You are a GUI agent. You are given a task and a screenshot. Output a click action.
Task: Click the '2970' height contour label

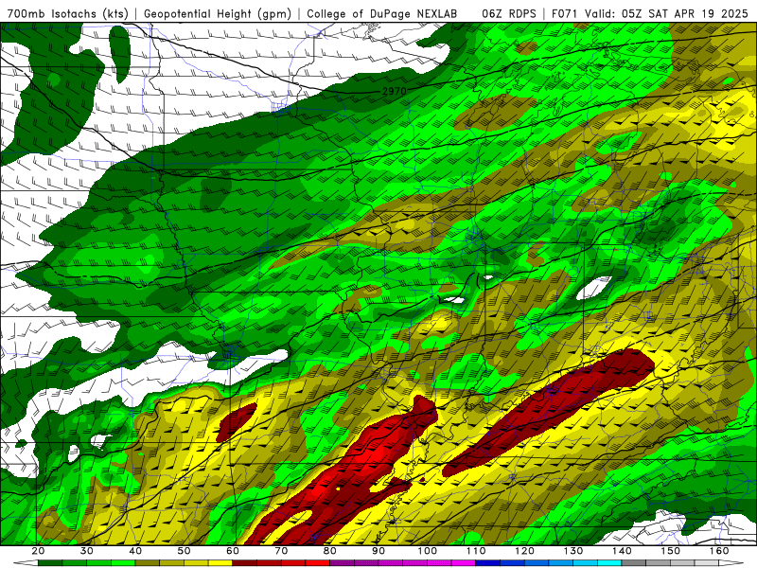[394, 91]
